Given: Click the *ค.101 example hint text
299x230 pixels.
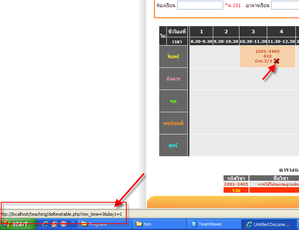Looking at the screenshot, I should [x=233, y=5].
